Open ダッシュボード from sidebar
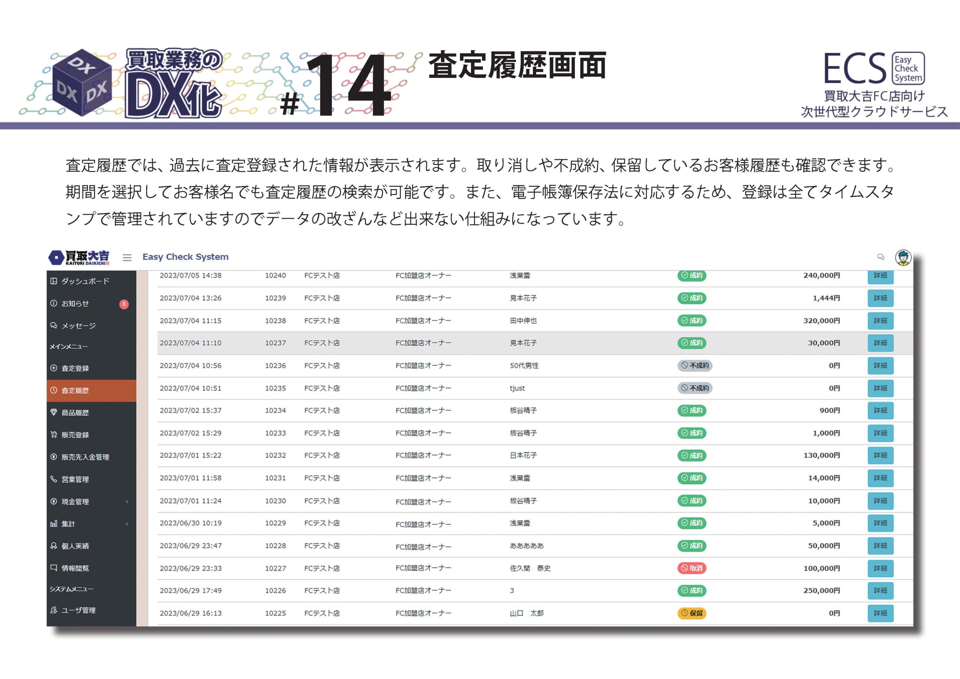Viewport: 960px width, 679px height. pyautogui.click(x=85, y=281)
